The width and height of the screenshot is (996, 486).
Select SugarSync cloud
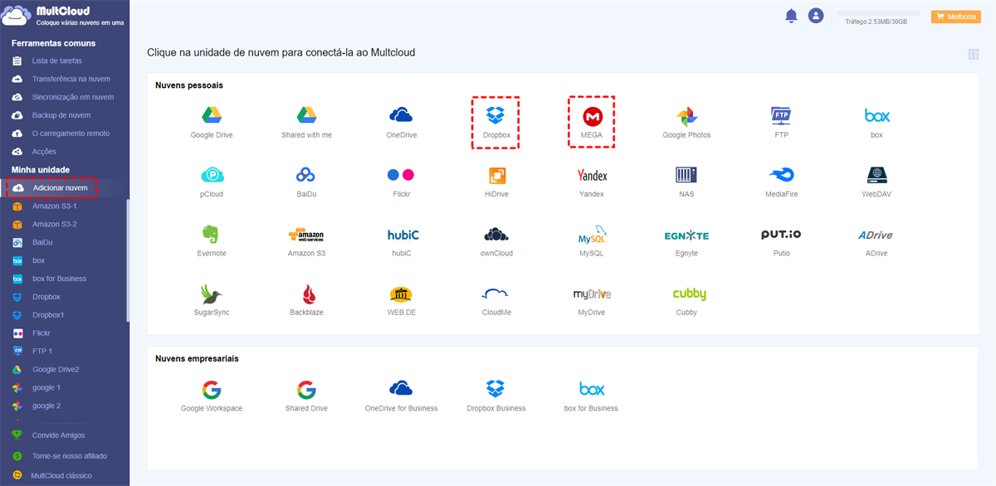[211, 300]
